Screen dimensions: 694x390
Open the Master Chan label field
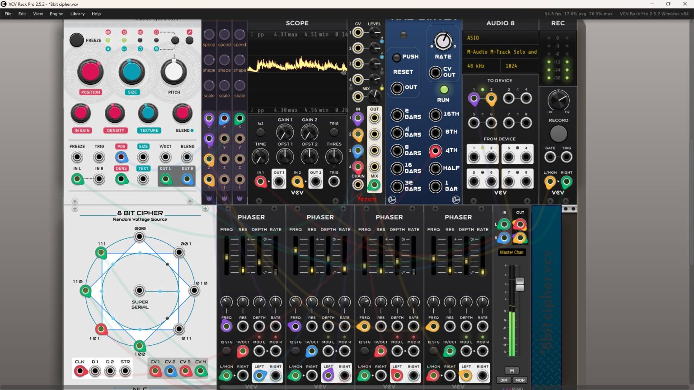pos(512,252)
